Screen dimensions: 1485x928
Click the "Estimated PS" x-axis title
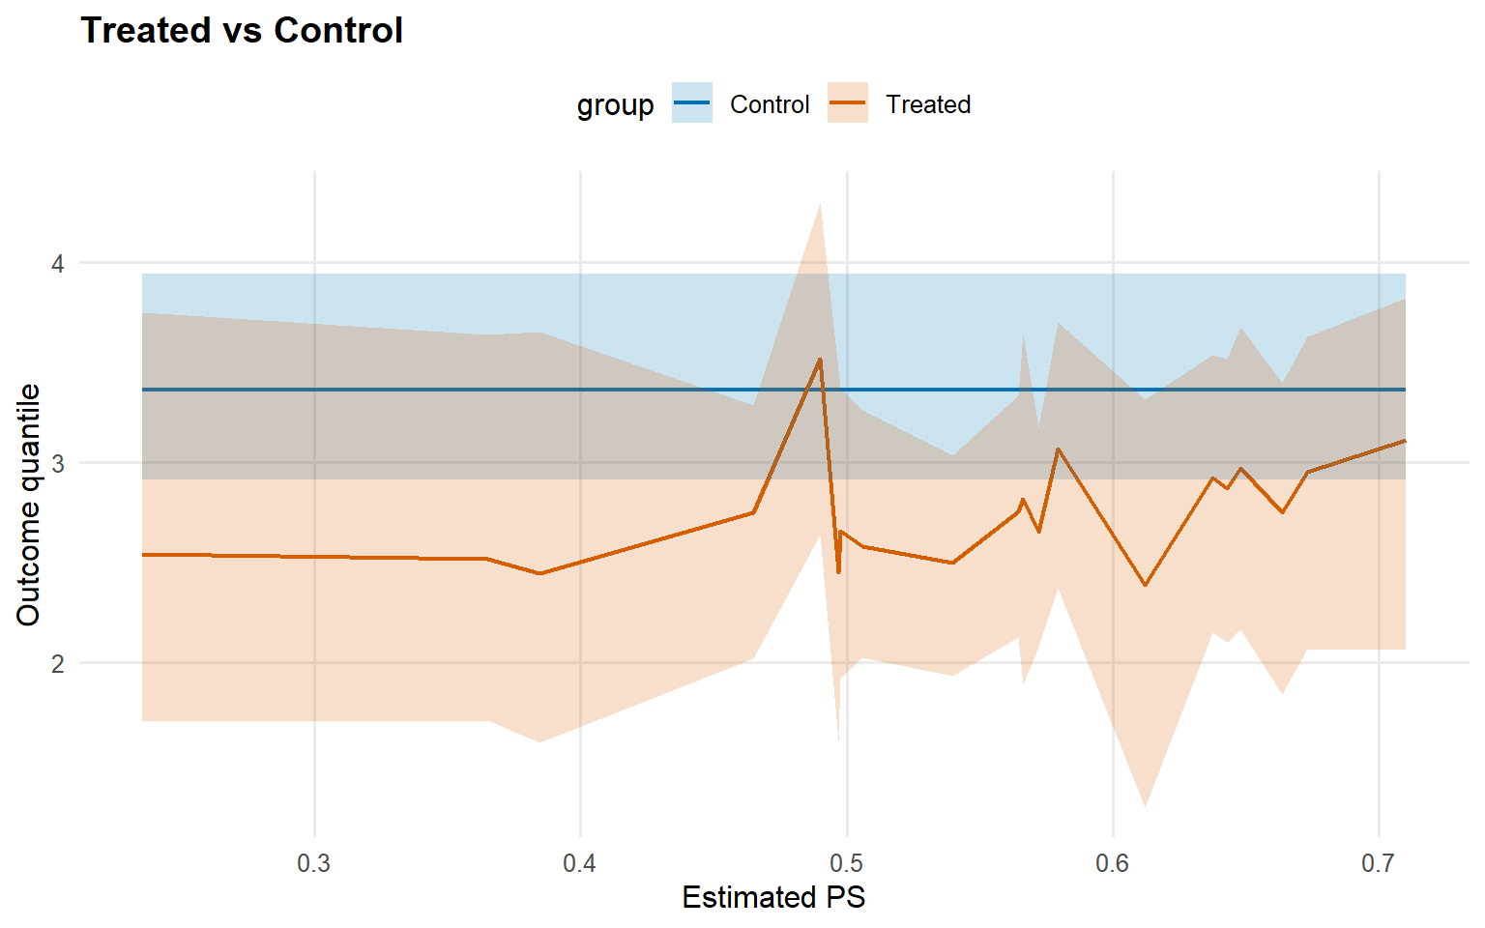[x=773, y=897]
